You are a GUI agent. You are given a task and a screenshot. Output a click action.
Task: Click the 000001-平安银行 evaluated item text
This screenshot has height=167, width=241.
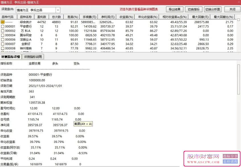click(x=40, y=75)
